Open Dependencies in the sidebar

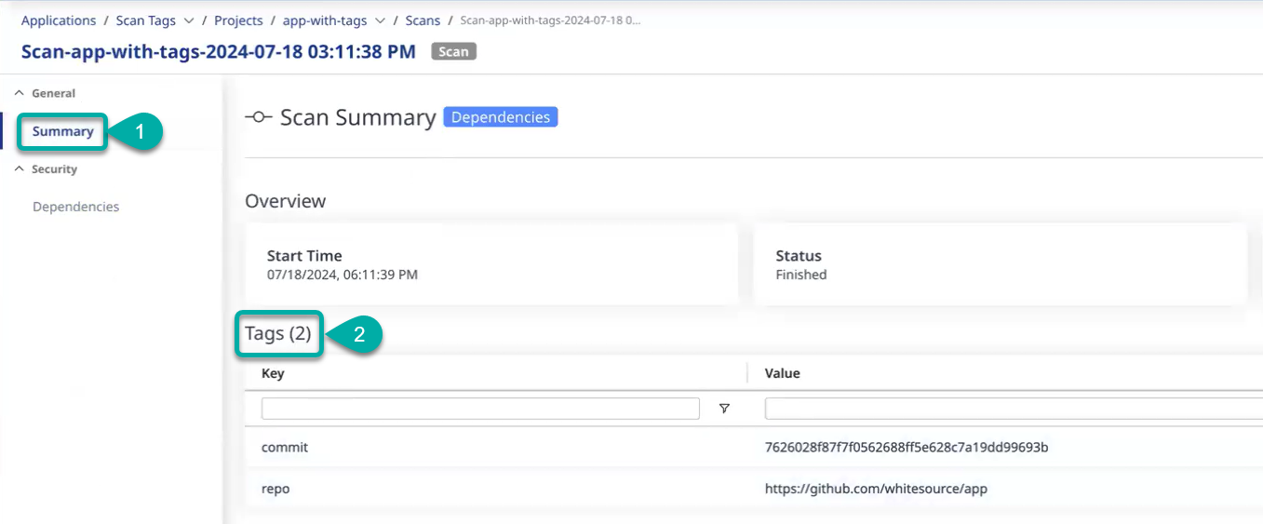click(75, 207)
